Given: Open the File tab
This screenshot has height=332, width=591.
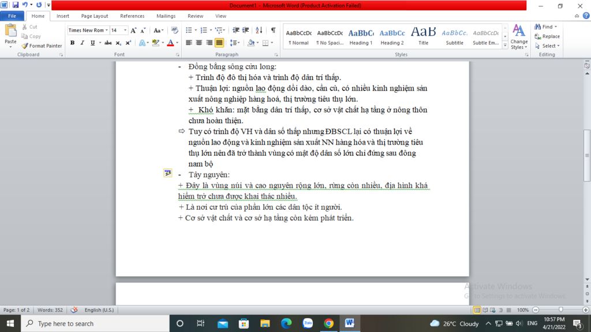Looking at the screenshot, I should 12,16.
